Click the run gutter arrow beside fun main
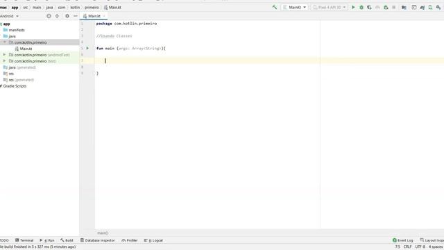The image size is (444, 250). [x=87, y=49]
